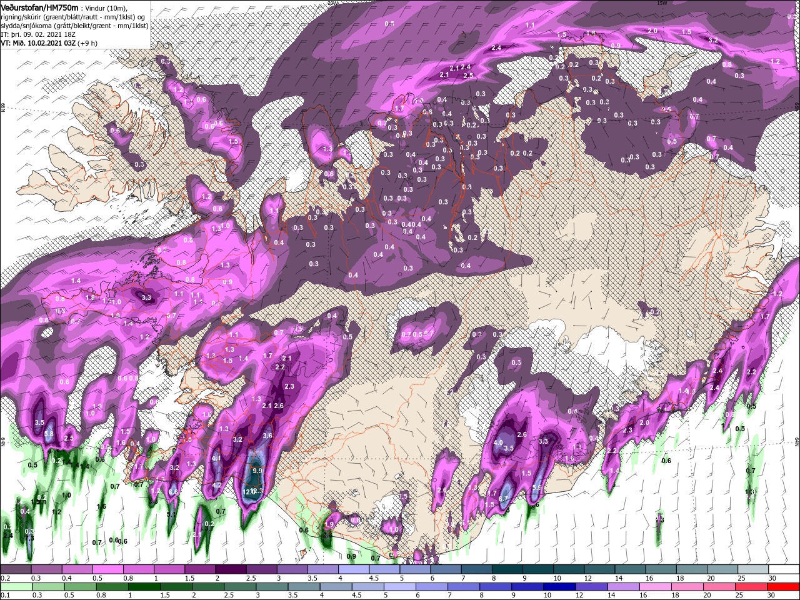Pick the red-pink 25 rain scale swatch
Image resolution: width=800 pixels, height=600 pixels.
[x=752, y=586]
